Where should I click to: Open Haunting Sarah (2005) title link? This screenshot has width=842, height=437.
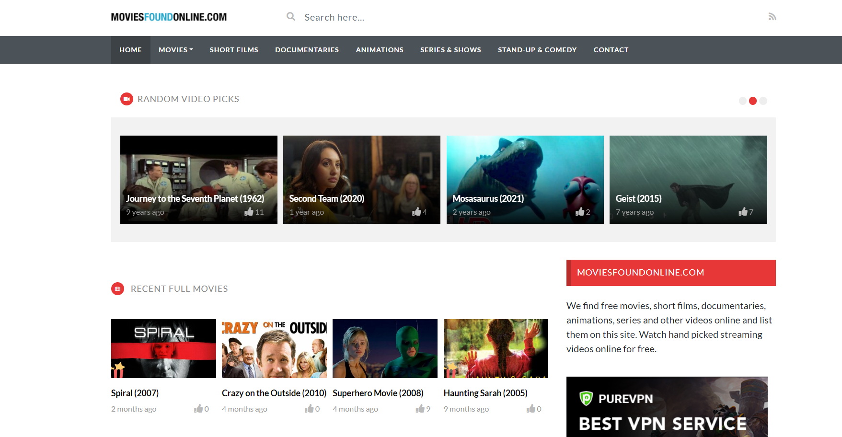pyautogui.click(x=485, y=393)
